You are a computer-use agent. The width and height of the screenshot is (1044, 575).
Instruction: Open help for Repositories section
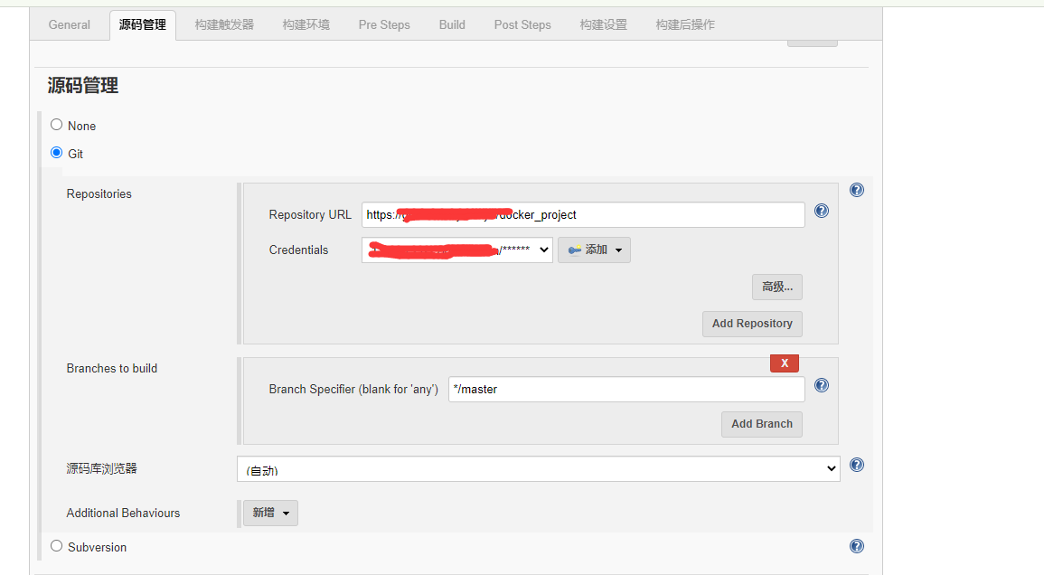tap(857, 190)
